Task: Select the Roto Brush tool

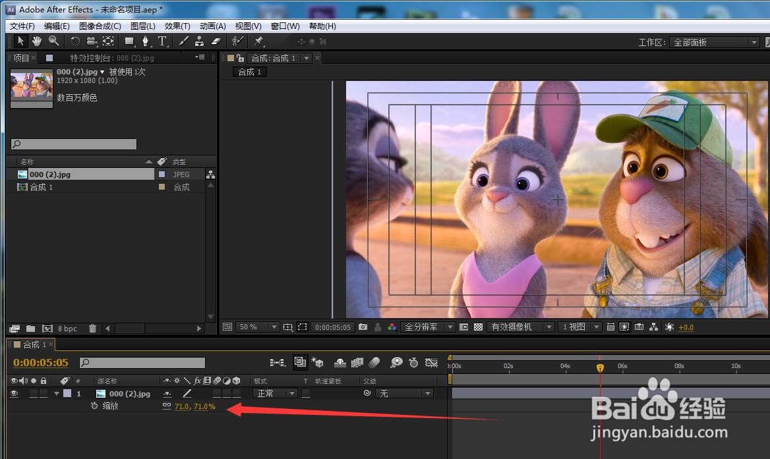Action: click(x=237, y=41)
